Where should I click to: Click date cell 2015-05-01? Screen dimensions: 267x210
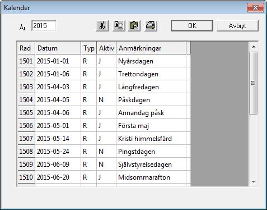click(58, 126)
